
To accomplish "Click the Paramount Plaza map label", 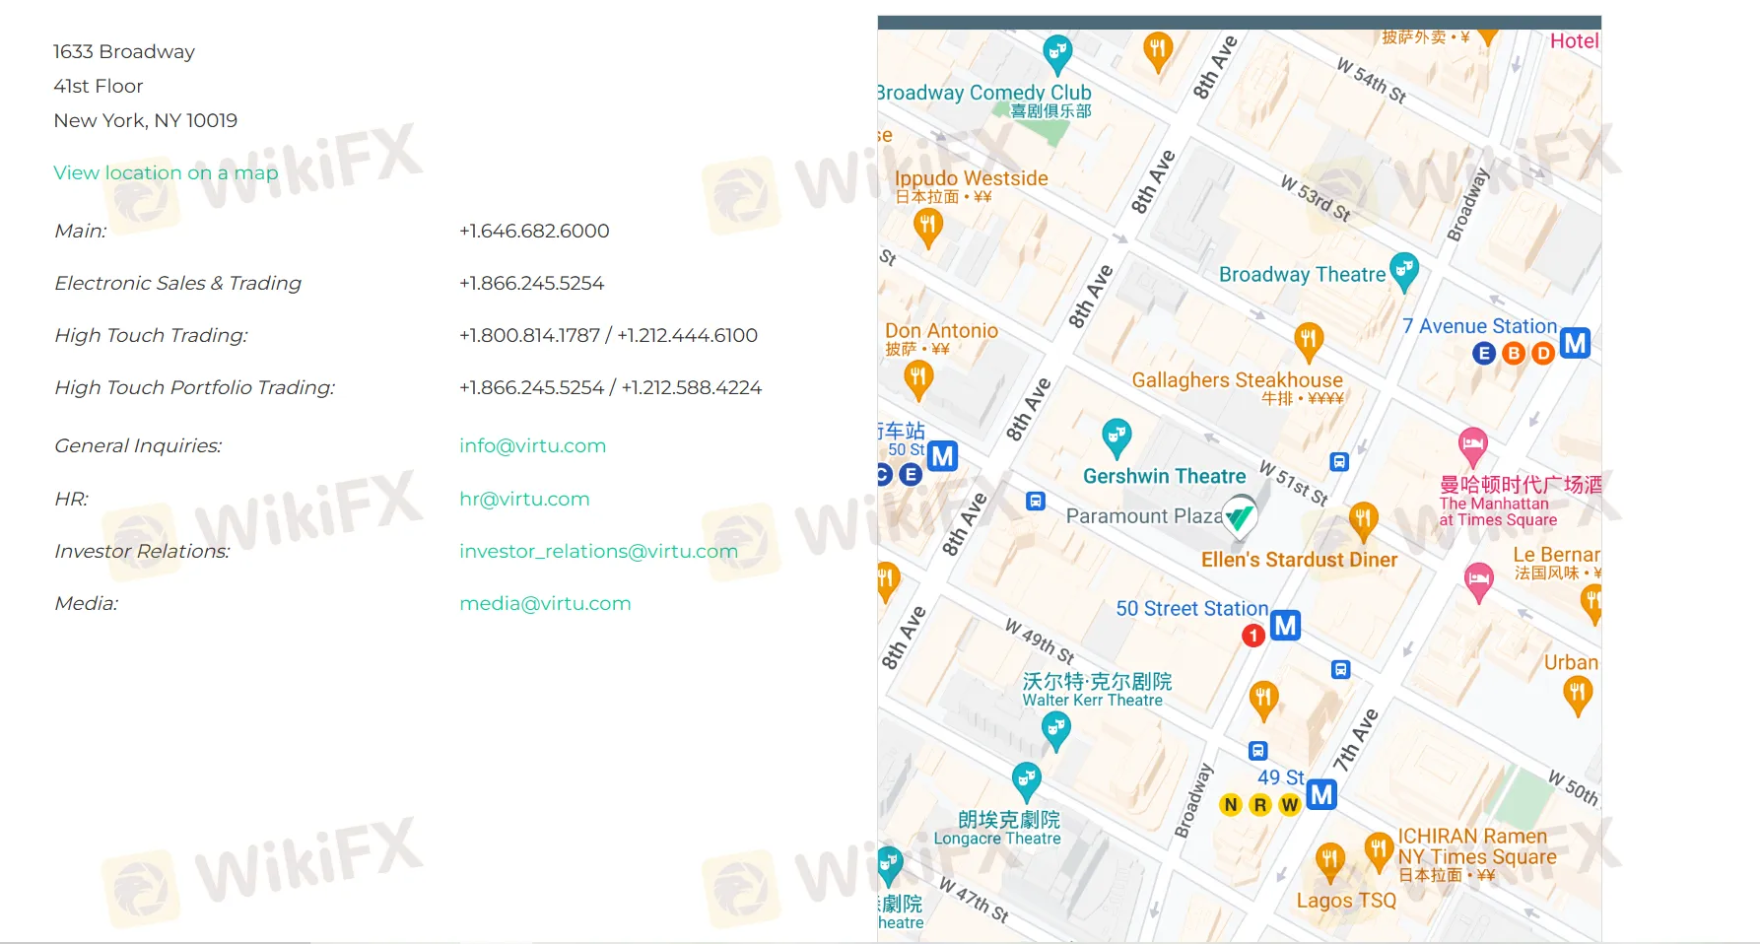I will click(x=1144, y=516).
